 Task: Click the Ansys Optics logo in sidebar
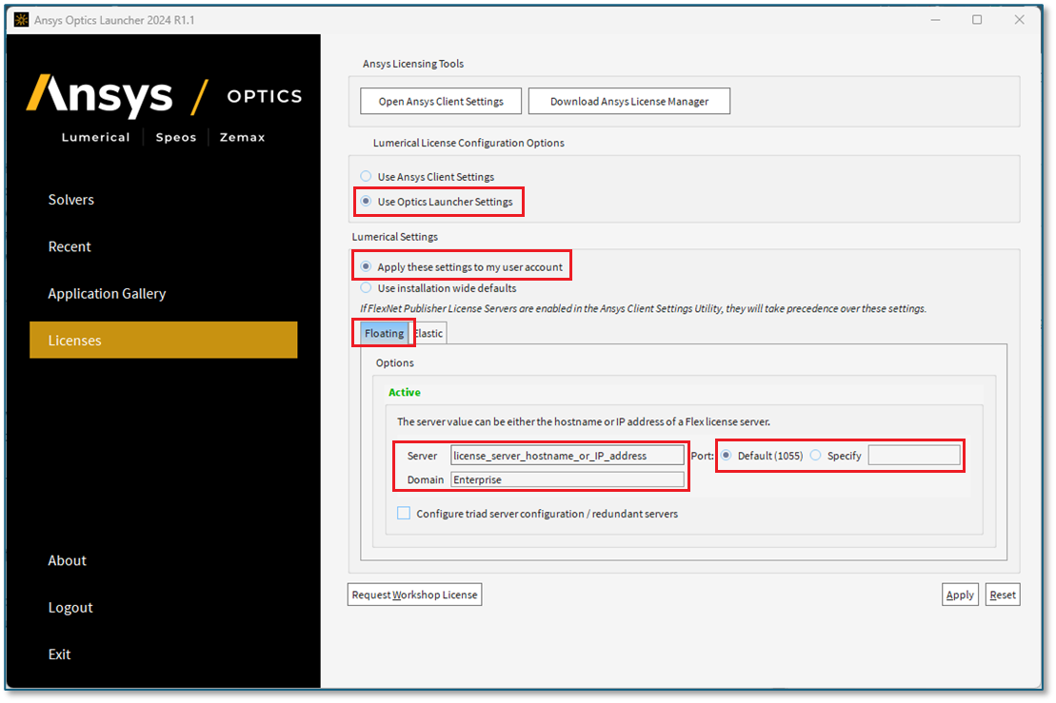(164, 108)
